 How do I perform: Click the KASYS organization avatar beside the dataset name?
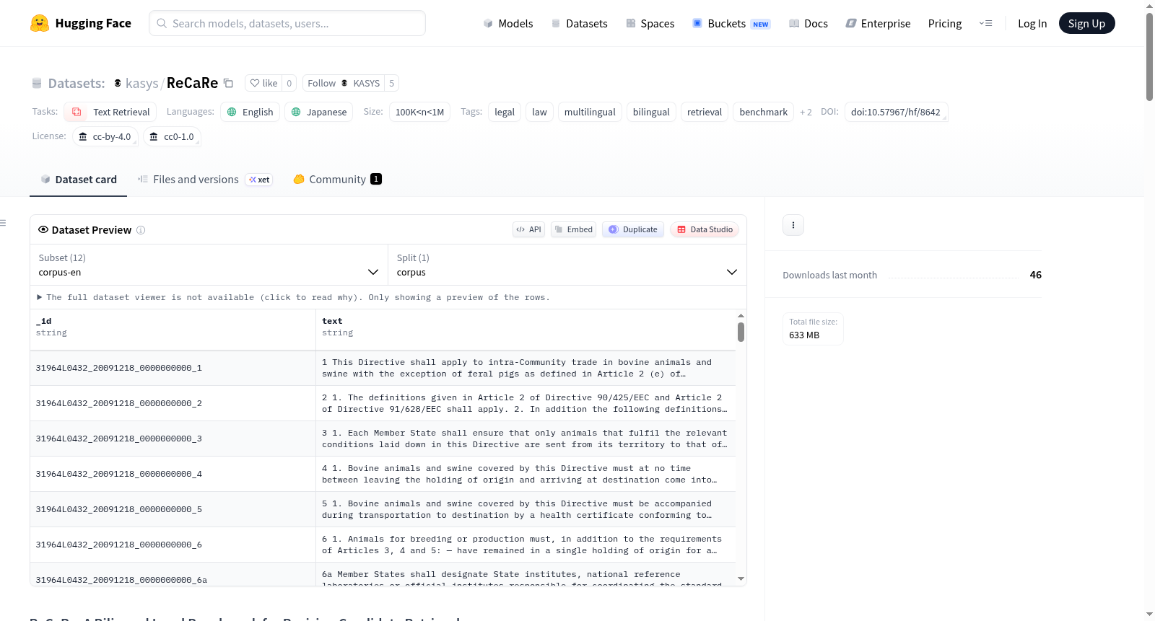tap(118, 83)
